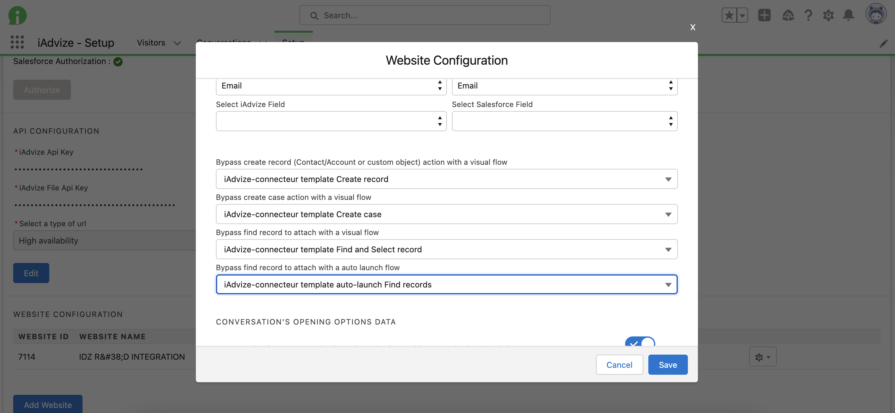The height and width of the screenshot is (413, 895).
Task: Click the website ID 7114 cell
Action: (27, 357)
